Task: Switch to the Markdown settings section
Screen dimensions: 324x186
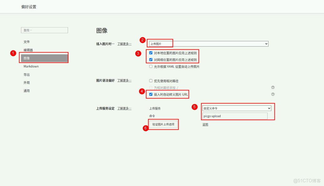Action: pos(31,66)
